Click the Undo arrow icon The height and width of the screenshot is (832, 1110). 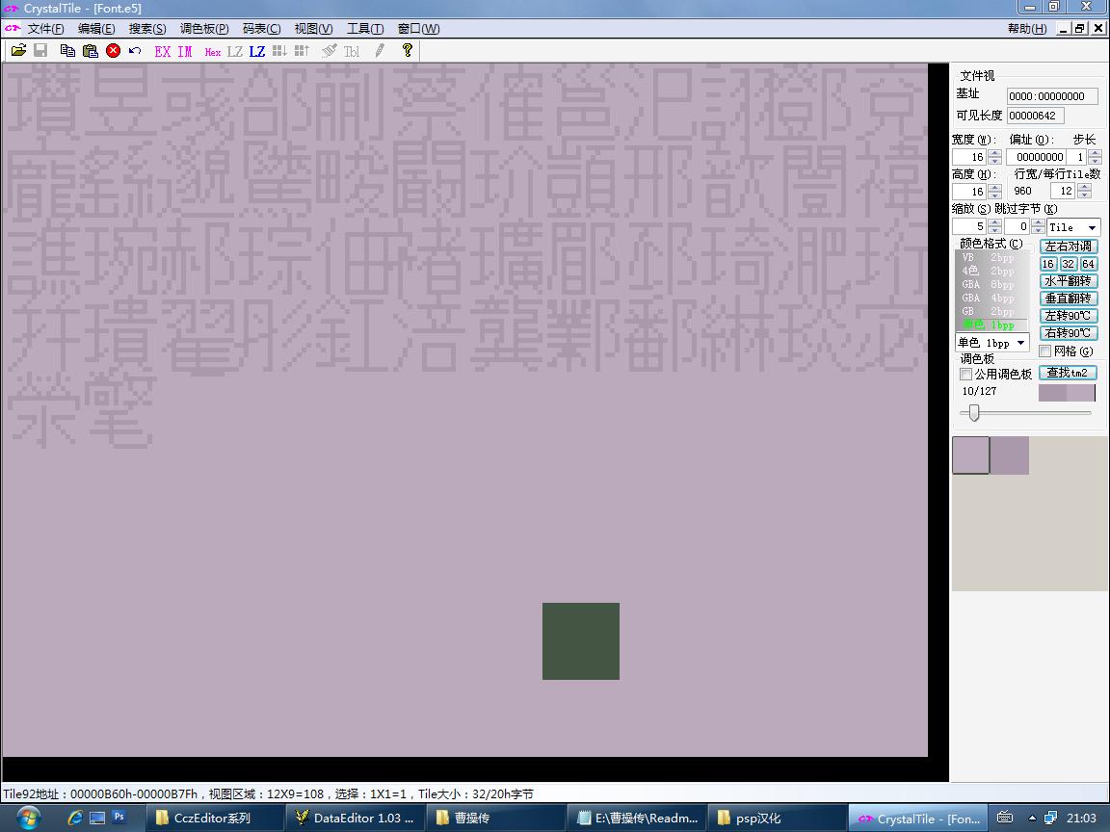click(x=135, y=51)
